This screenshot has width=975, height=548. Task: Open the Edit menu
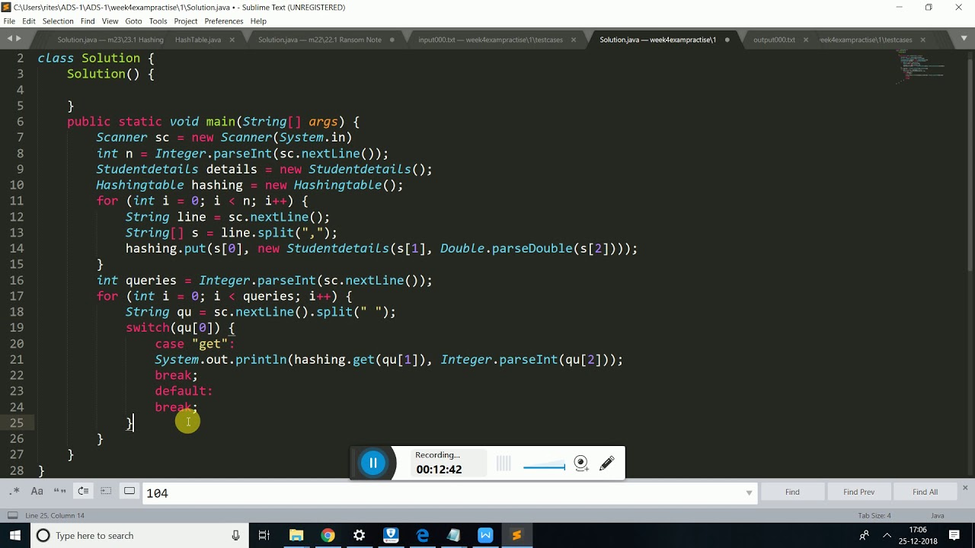[29, 21]
